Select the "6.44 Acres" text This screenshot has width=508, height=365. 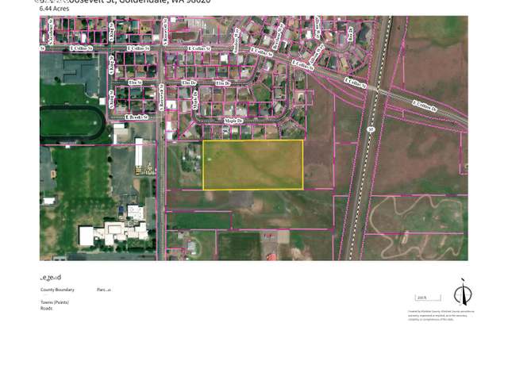click(54, 9)
